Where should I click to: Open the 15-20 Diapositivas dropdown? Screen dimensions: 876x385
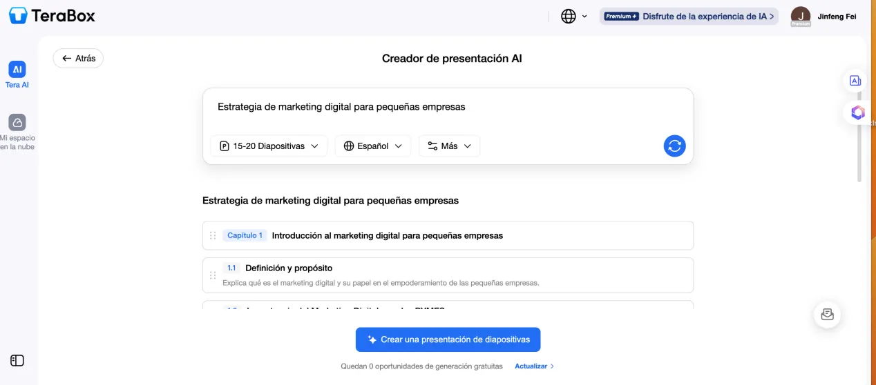[x=269, y=146]
